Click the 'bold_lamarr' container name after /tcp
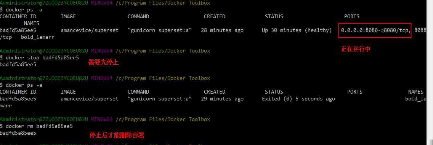The image size is (433, 145). tap(38, 37)
